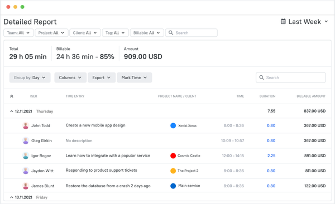Sort by the DURATION column header
The image size is (335, 204).
click(267, 96)
